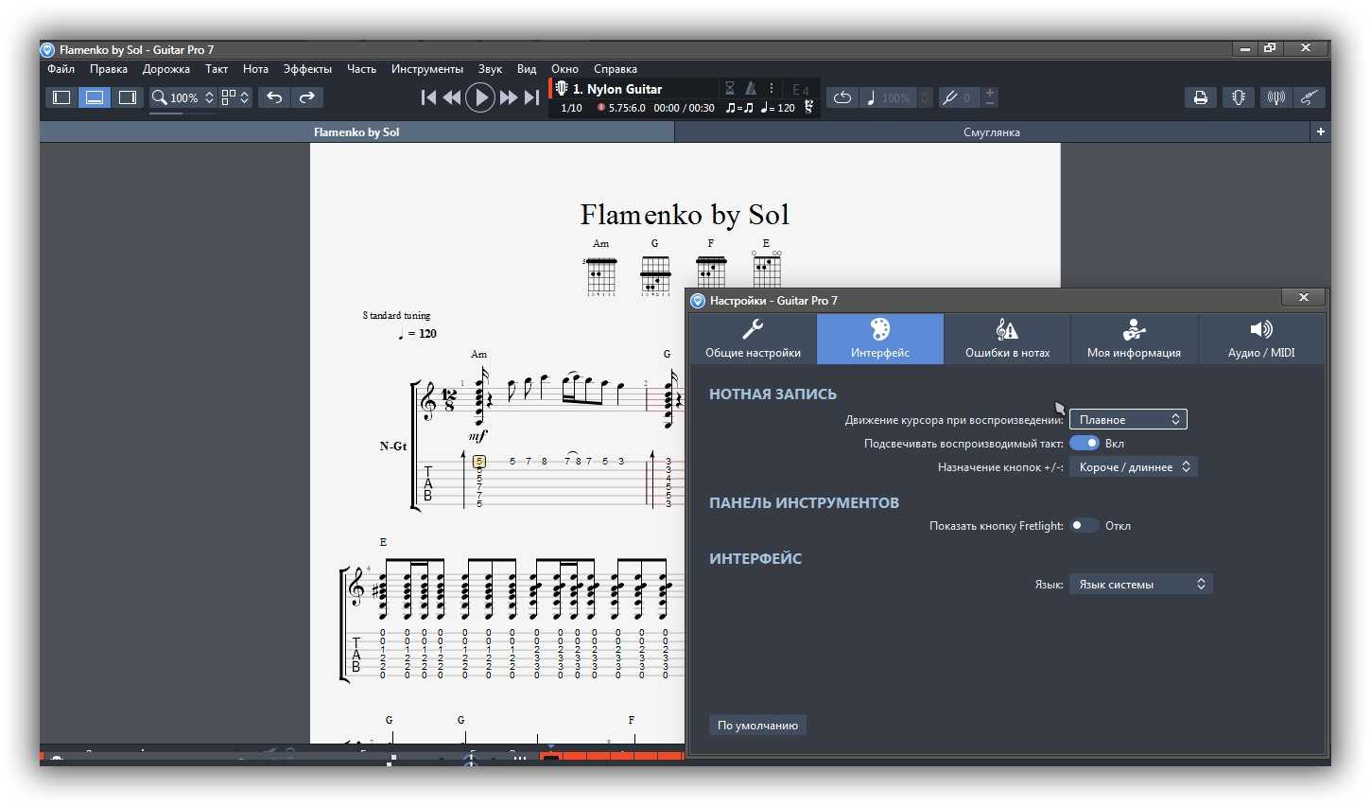This screenshot has width=1371, height=806.
Task: Open the Язык системы language dropdown
Action: tap(1141, 585)
